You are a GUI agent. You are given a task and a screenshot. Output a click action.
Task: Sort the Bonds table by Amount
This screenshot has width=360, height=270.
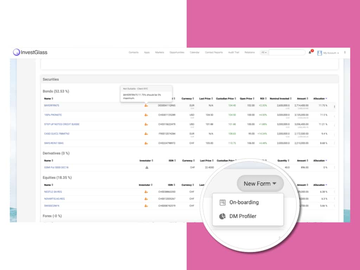[x=303, y=99]
